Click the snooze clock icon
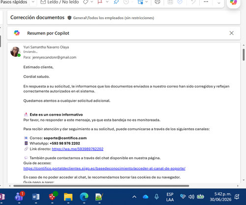The width and height of the screenshot is (246, 205). pyautogui.click(x=126, y=2)
